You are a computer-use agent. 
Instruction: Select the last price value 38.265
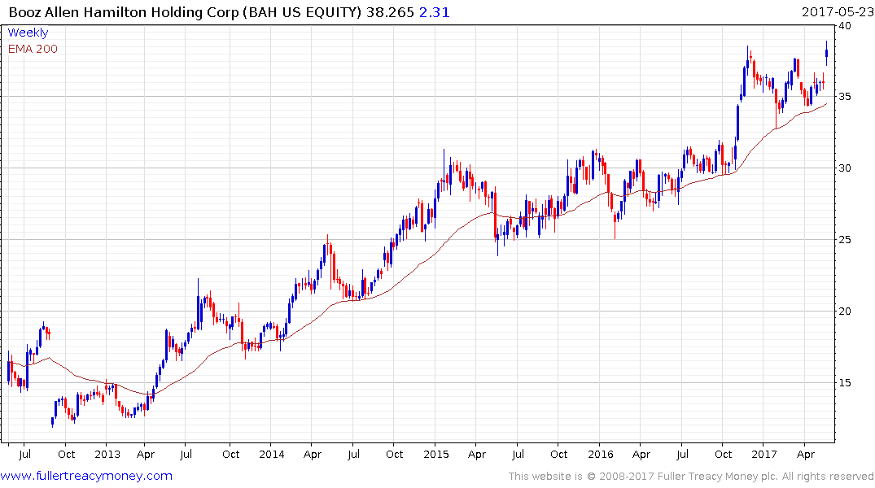click(x=390, y=12)
